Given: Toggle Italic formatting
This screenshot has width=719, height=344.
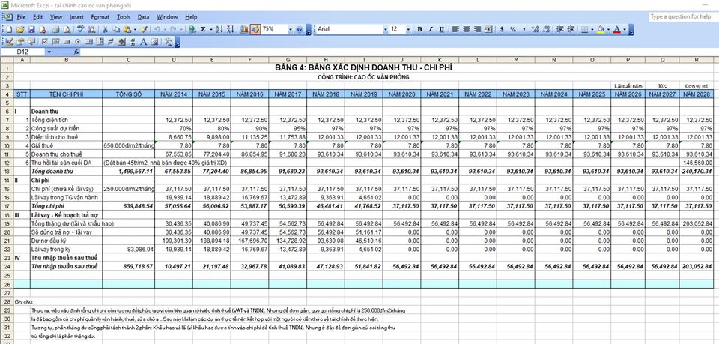Looking at the screenshot, I should coord(431,29).
